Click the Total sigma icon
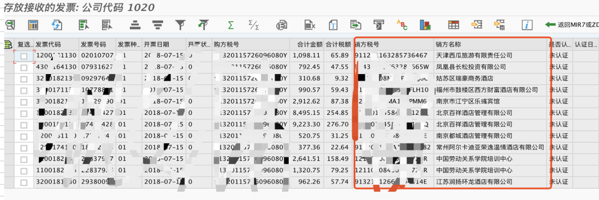 [231, 25]
